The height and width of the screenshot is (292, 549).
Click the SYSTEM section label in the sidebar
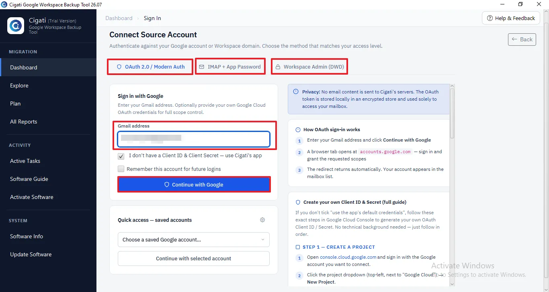click(18, 221)
